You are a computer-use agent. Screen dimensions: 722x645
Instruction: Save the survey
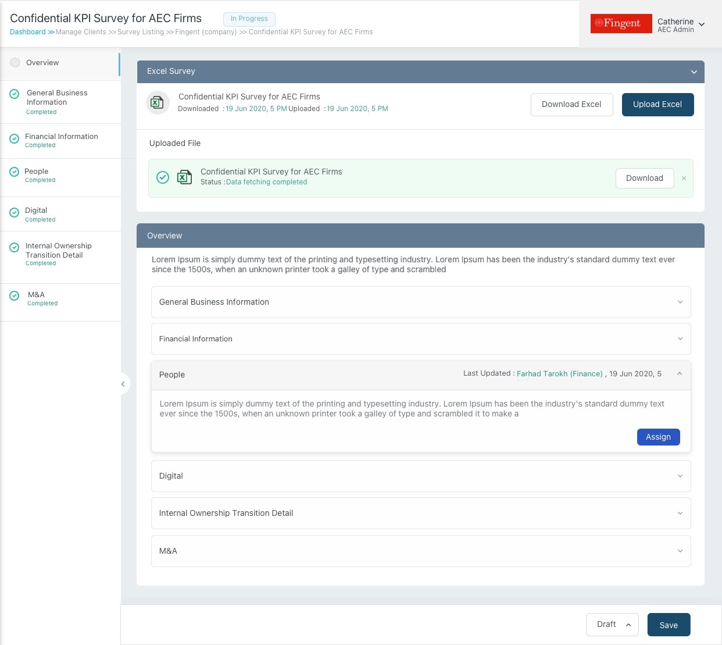pyautogui.click(x=669, y=625)
